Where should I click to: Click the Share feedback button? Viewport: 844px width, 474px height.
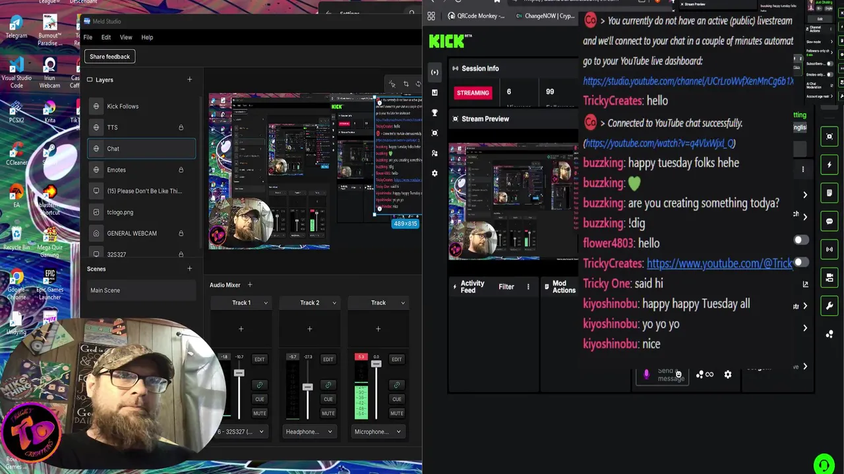[x=109, y=57]
